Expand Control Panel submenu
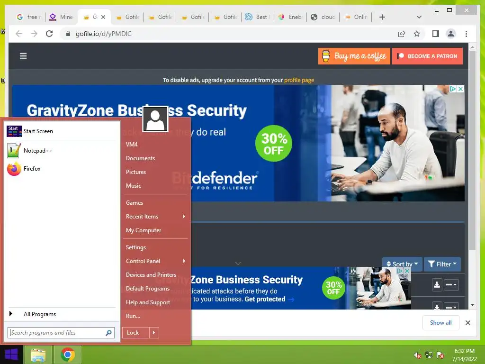Screen dimensions: 485x364 point(155,261)
